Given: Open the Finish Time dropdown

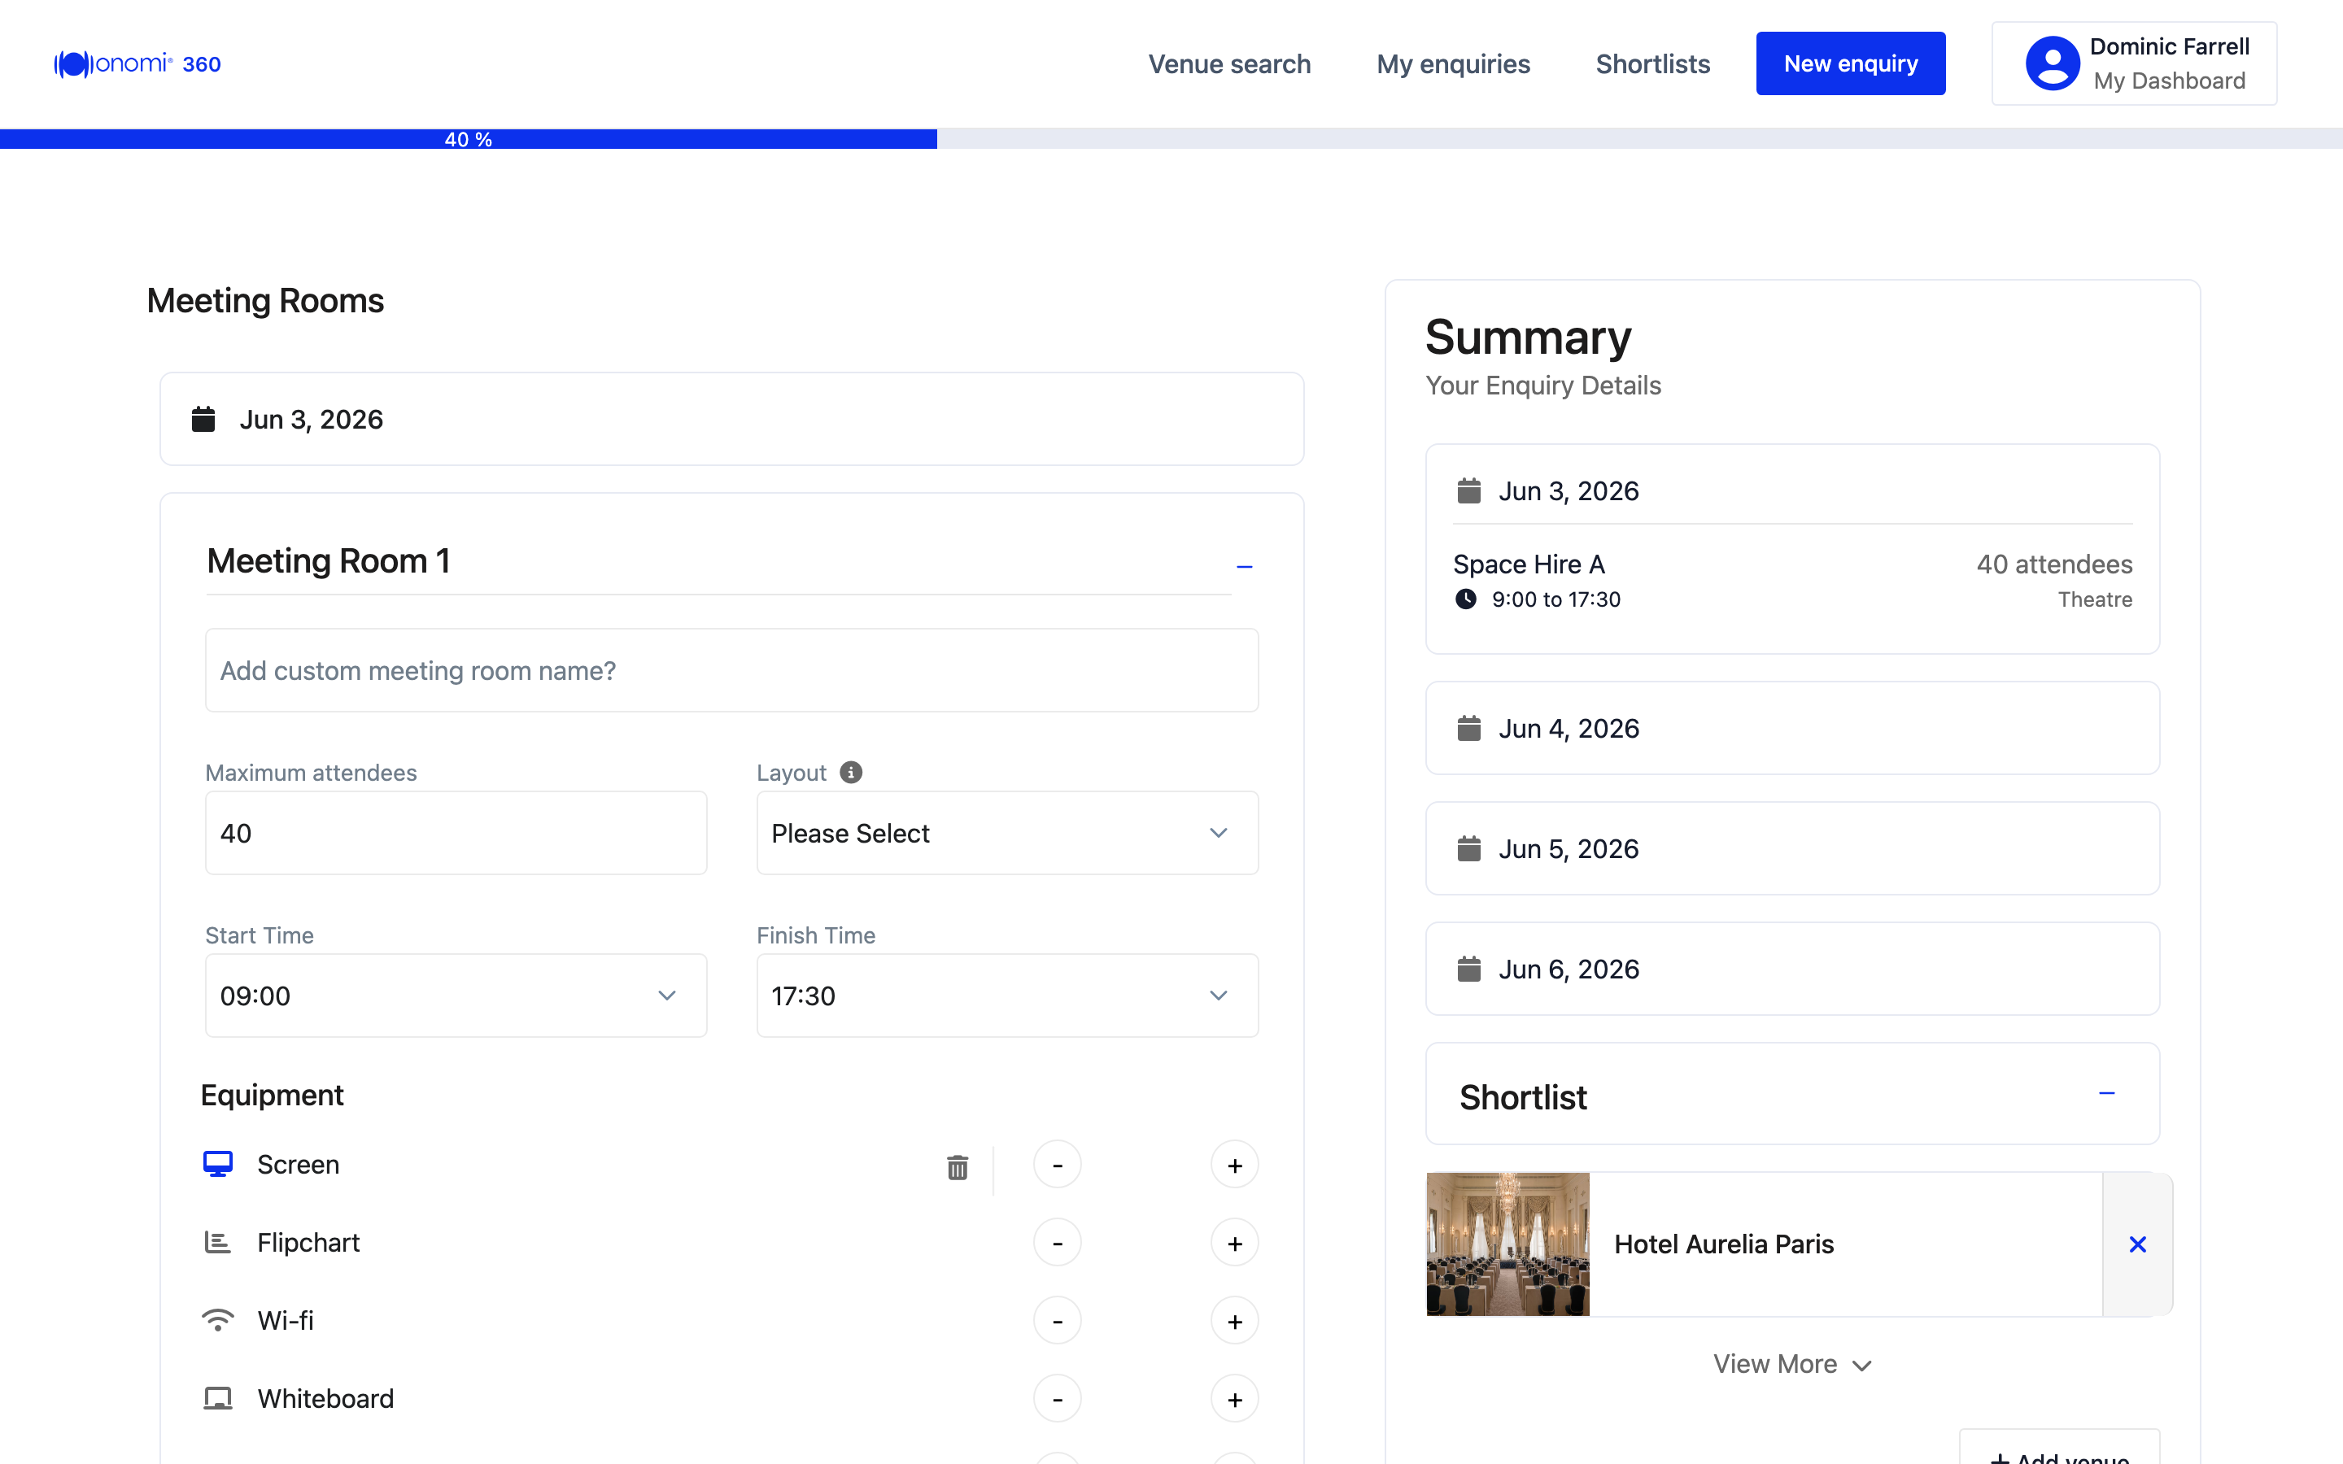Looking at the screenshot, I should (x=1007, y=996).
